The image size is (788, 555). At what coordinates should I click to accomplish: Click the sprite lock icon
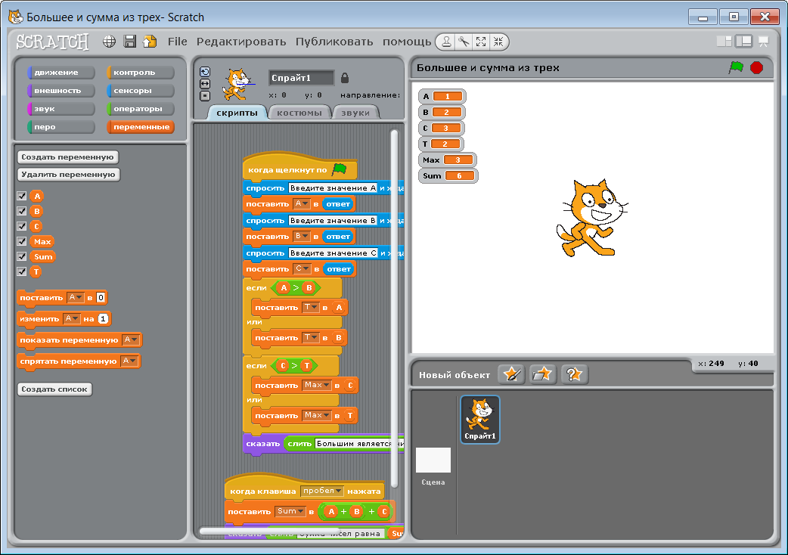pos(344,78)
